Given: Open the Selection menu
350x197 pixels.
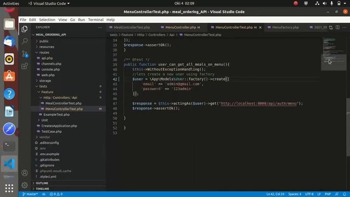Looking at the screenshot, I should 47,20.
